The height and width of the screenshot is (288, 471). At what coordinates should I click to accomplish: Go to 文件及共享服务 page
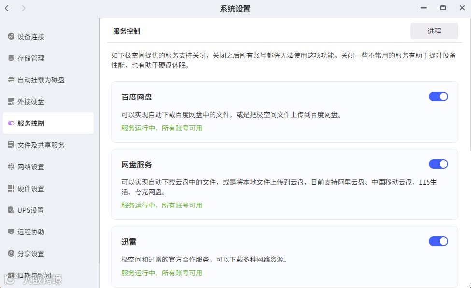click(x=48, y=145)
